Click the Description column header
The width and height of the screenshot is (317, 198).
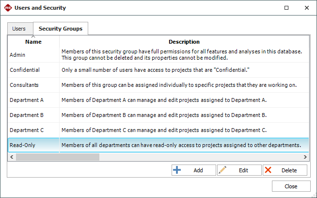point(184,42)
